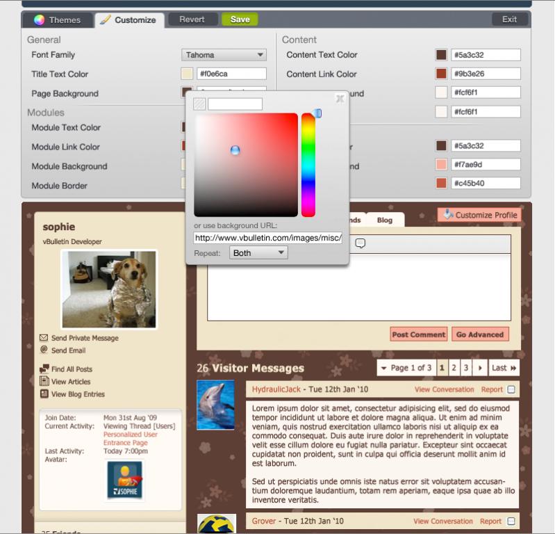Switch to the Themes tab
This screenshot has height=534, width=555.
tap(58, 20)
